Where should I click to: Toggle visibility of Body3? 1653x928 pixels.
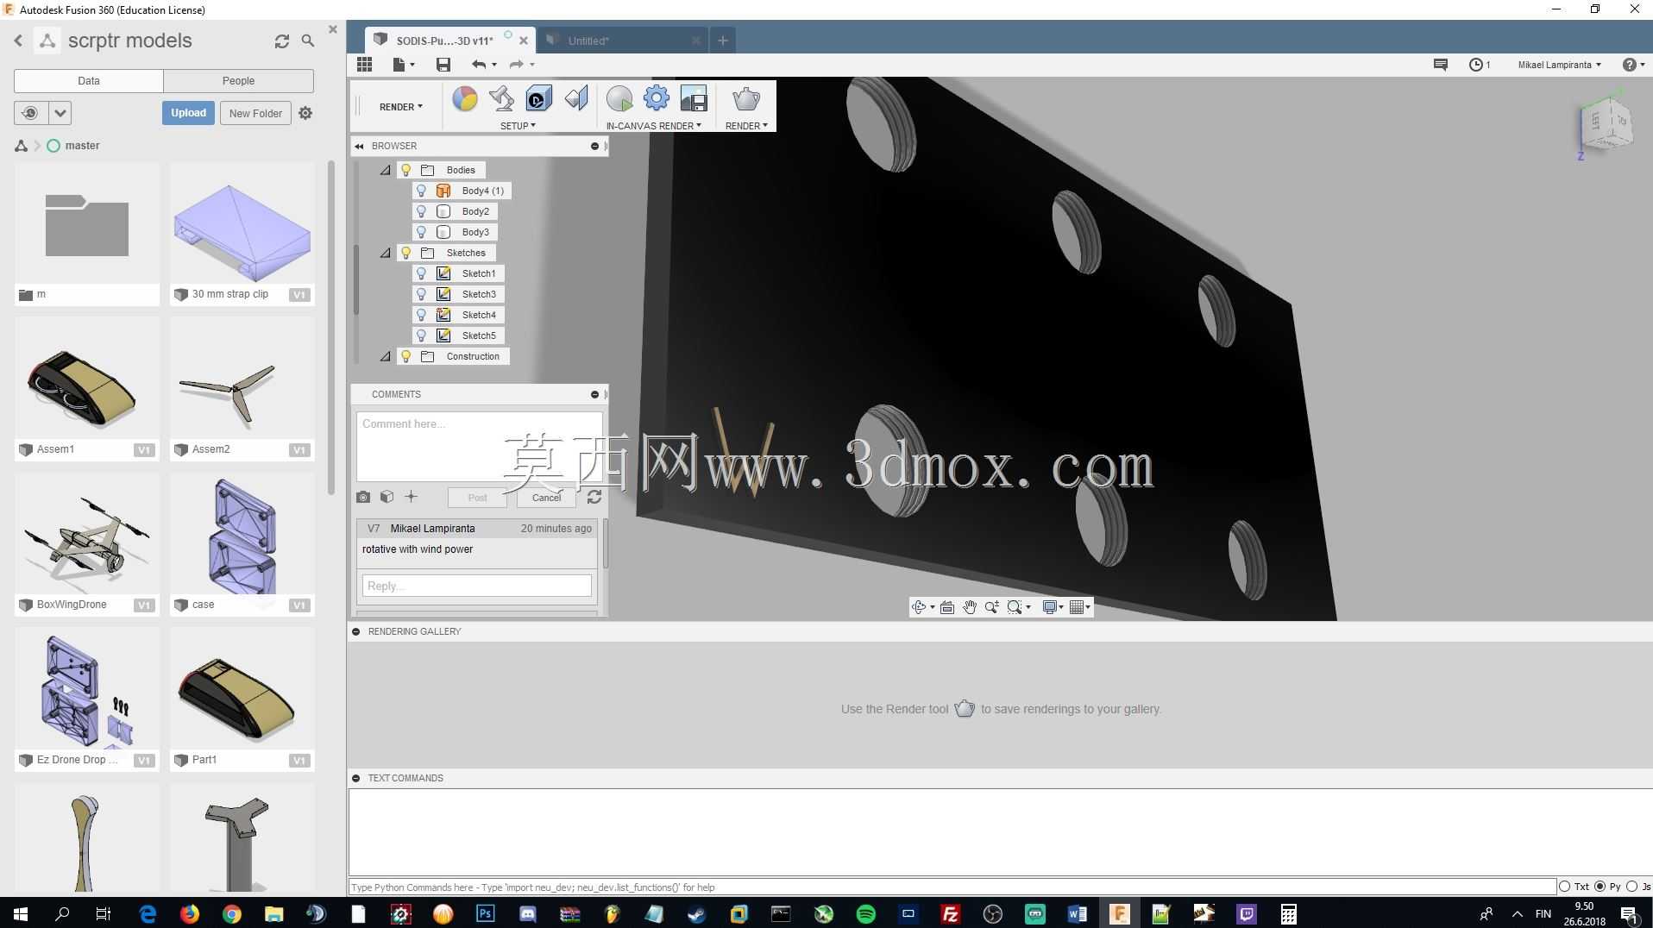tap(422, 232)
